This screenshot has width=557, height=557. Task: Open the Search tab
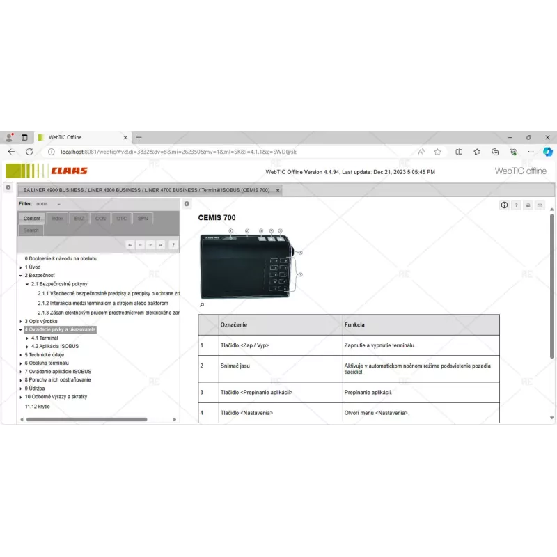31,230
